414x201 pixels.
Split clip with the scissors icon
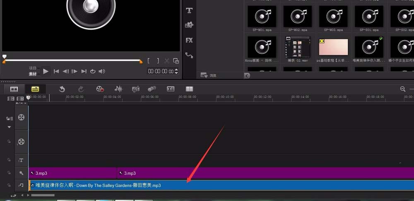(166, 61)
